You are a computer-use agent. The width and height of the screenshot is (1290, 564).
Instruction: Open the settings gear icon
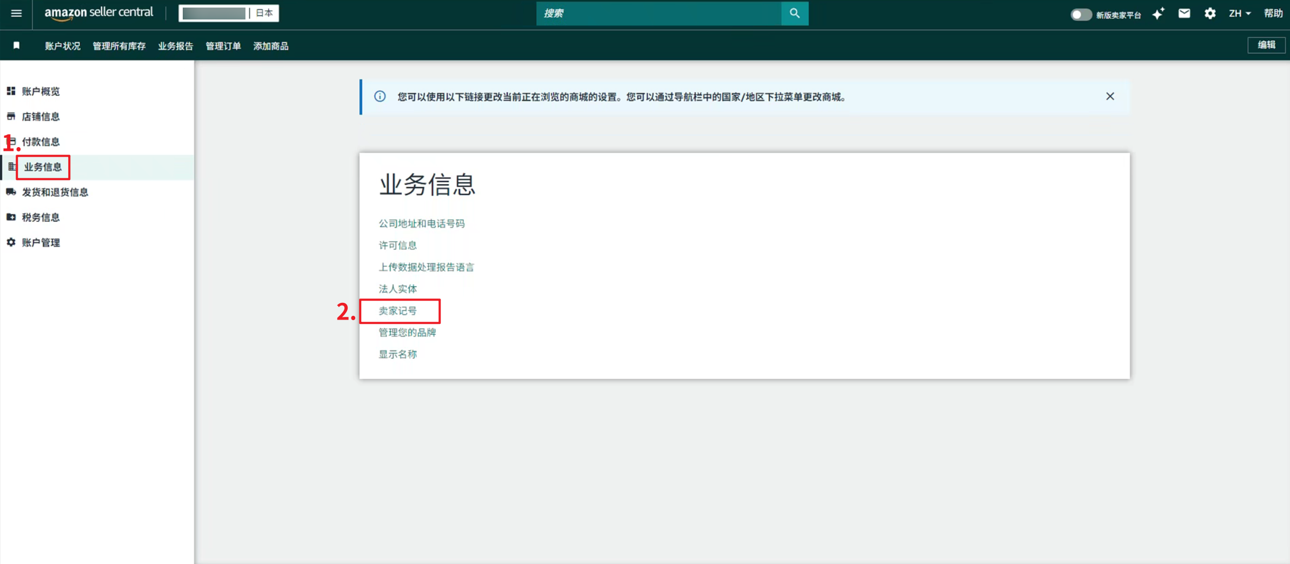[x=1209, y=14]
